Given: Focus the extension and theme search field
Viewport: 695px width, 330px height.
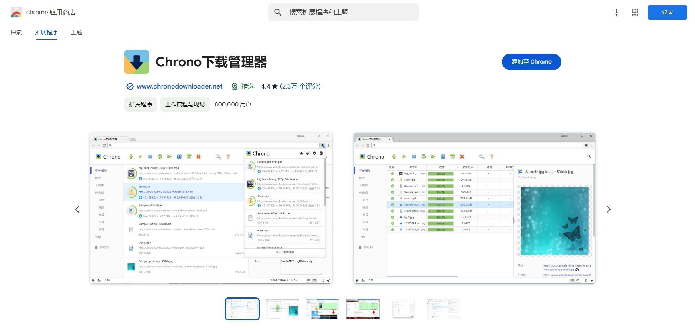Looking at the screenshot, I should (x=343, y=12).
